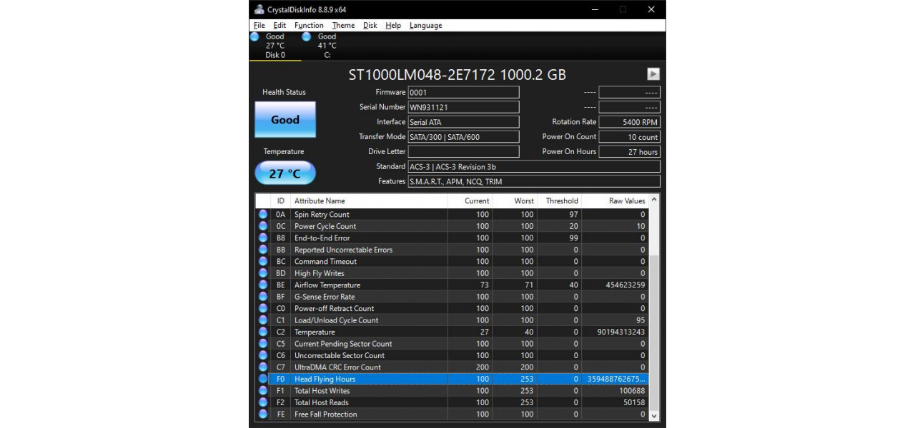The height and width of the screenshot is (428, 915).
Task: Select the Disk 0 tab
Action: coord(275,46)
